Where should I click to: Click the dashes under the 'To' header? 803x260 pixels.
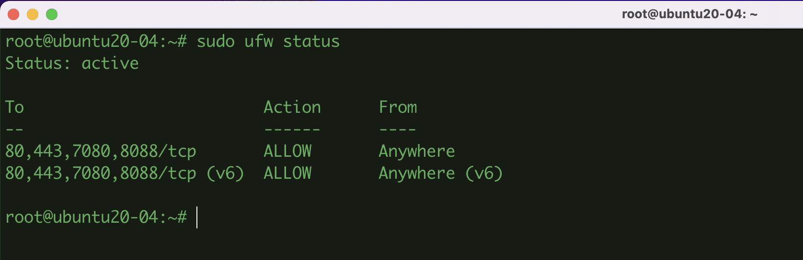pyautogui.click(x=14, y=130)
